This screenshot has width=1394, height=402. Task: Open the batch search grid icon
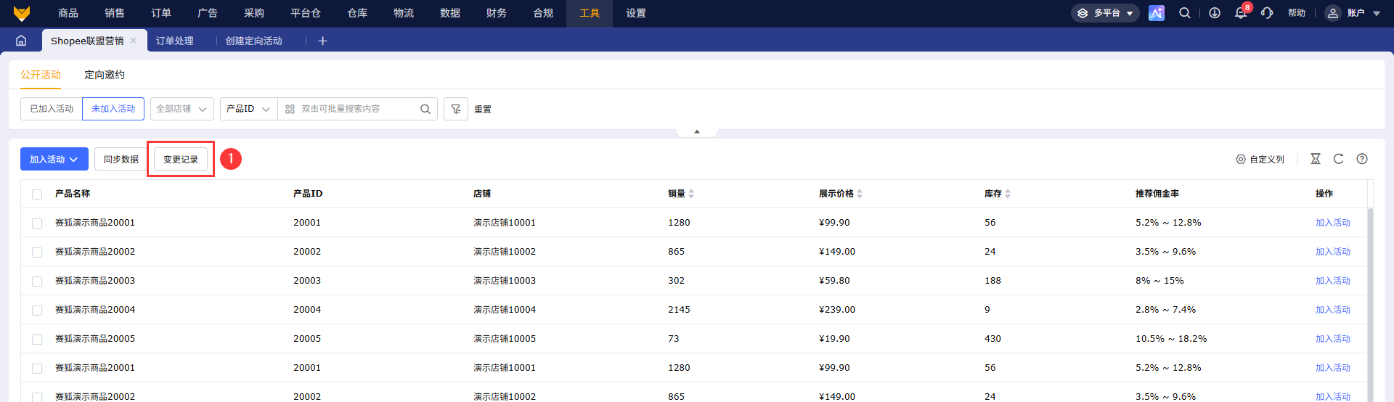pos(290,109)
